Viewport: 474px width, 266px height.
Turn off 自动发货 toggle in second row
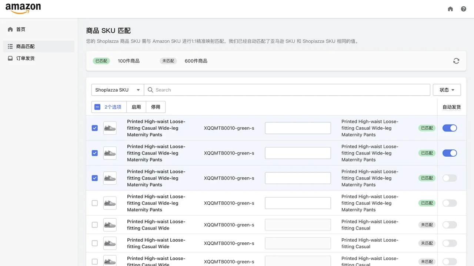tap(450, 153)
